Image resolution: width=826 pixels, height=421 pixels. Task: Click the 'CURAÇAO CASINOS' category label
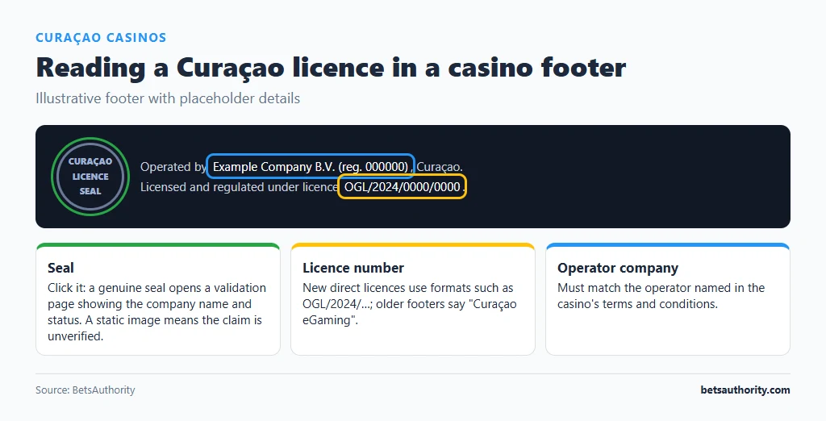point(101,38)
